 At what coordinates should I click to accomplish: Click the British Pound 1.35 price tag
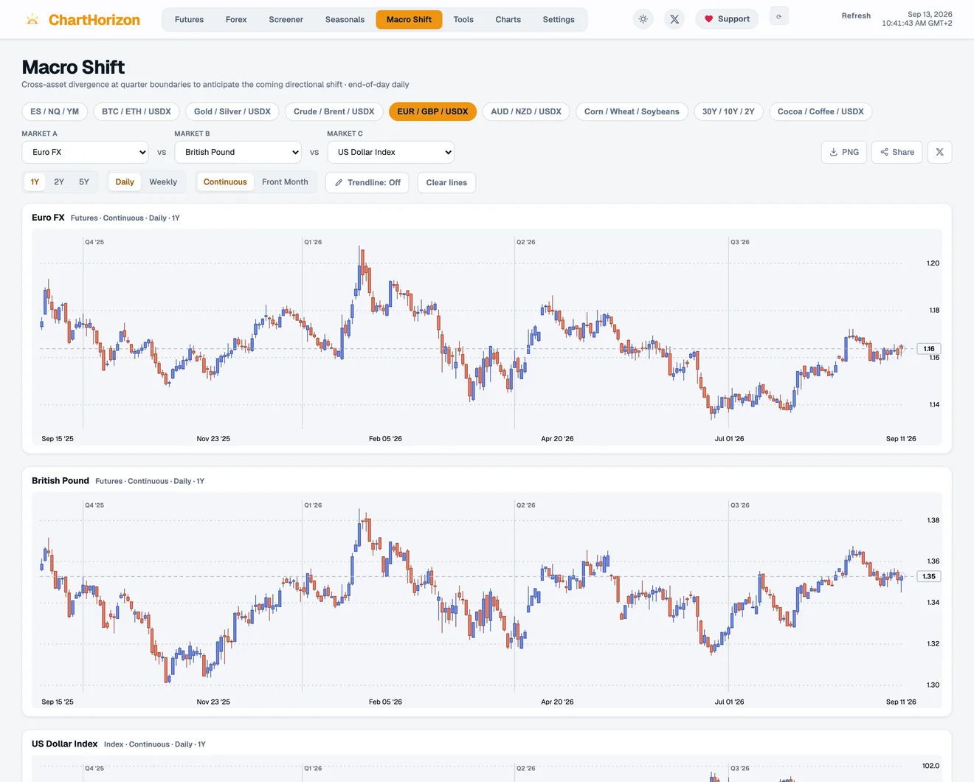(929, 577)
